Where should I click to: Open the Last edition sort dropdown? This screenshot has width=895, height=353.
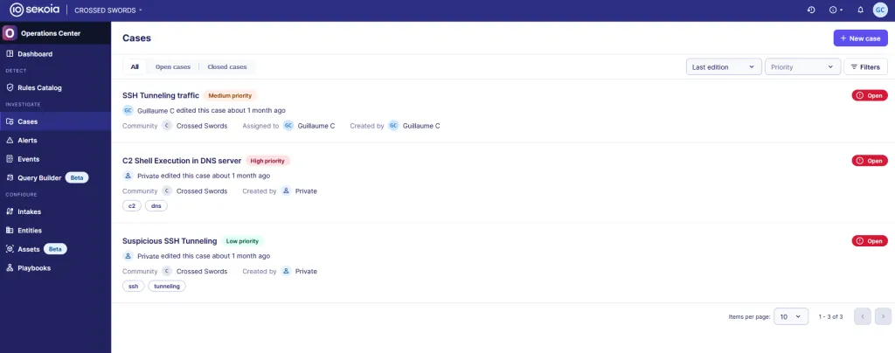coord(724,66)
